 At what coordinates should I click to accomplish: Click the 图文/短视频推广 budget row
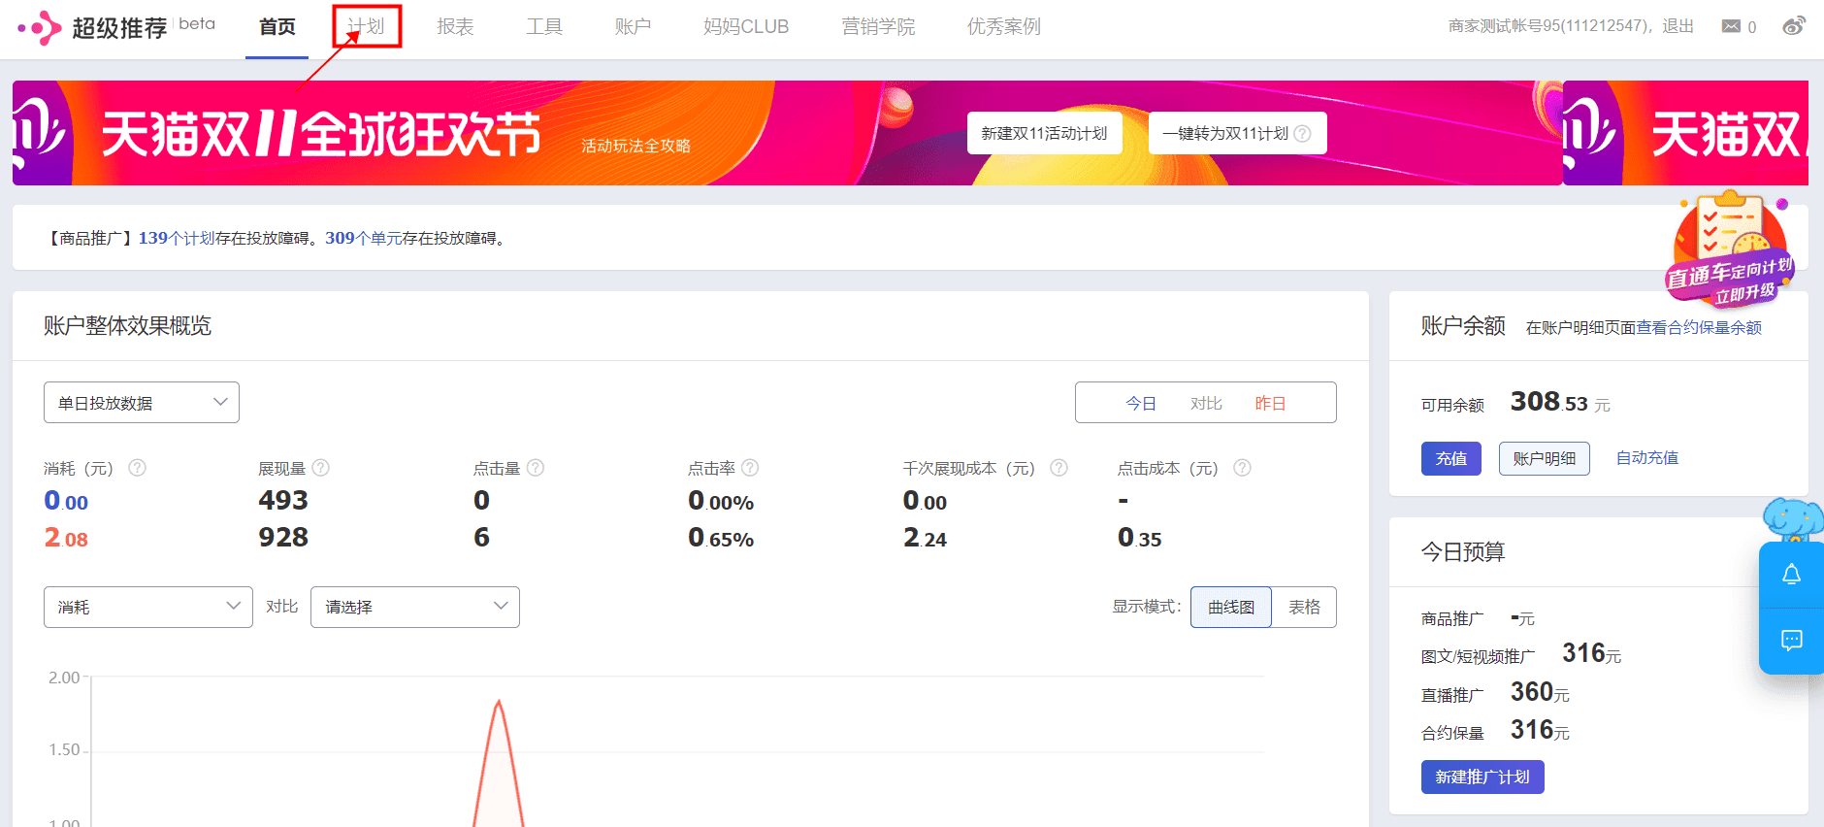coord(1521,654)
